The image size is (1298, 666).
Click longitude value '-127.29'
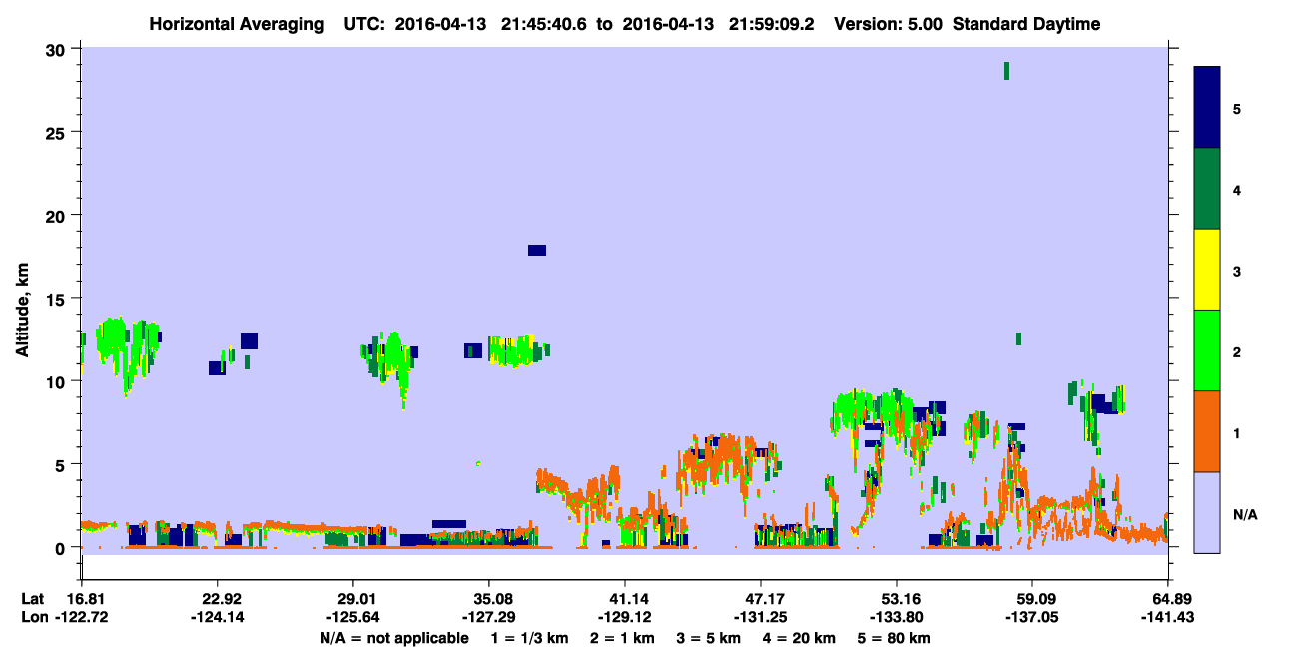click(488, 617)
